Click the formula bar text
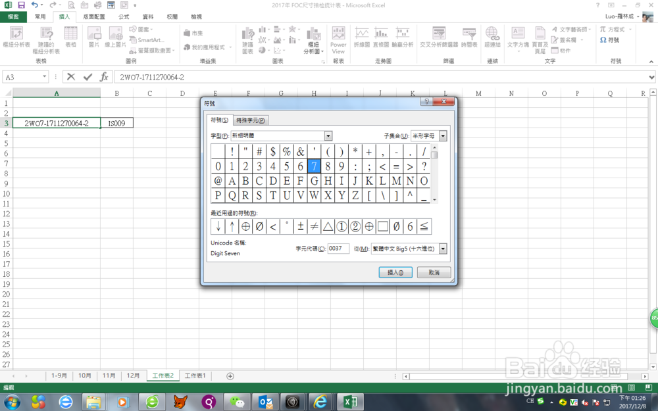The image size is (658, 411). click(152, 77)
